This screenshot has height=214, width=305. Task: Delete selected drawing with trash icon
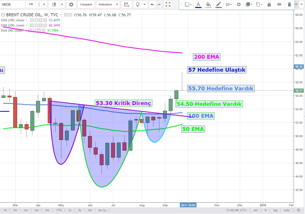pyautogui.click(x=289, y=4)
